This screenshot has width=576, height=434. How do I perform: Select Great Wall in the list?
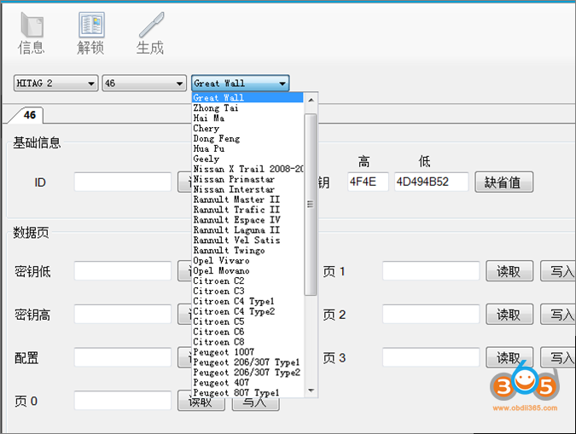(x=247, y=98)
